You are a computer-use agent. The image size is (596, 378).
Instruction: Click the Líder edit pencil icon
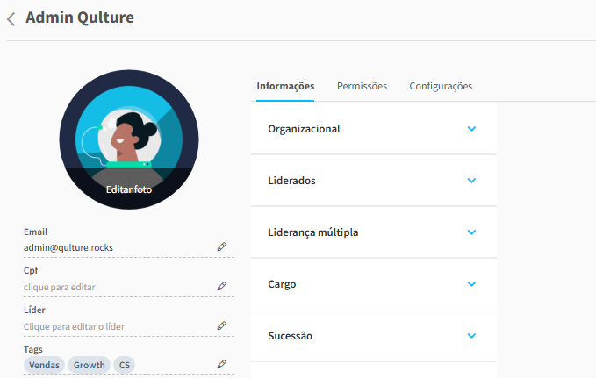pyautogui.click(x=221, y=325)
